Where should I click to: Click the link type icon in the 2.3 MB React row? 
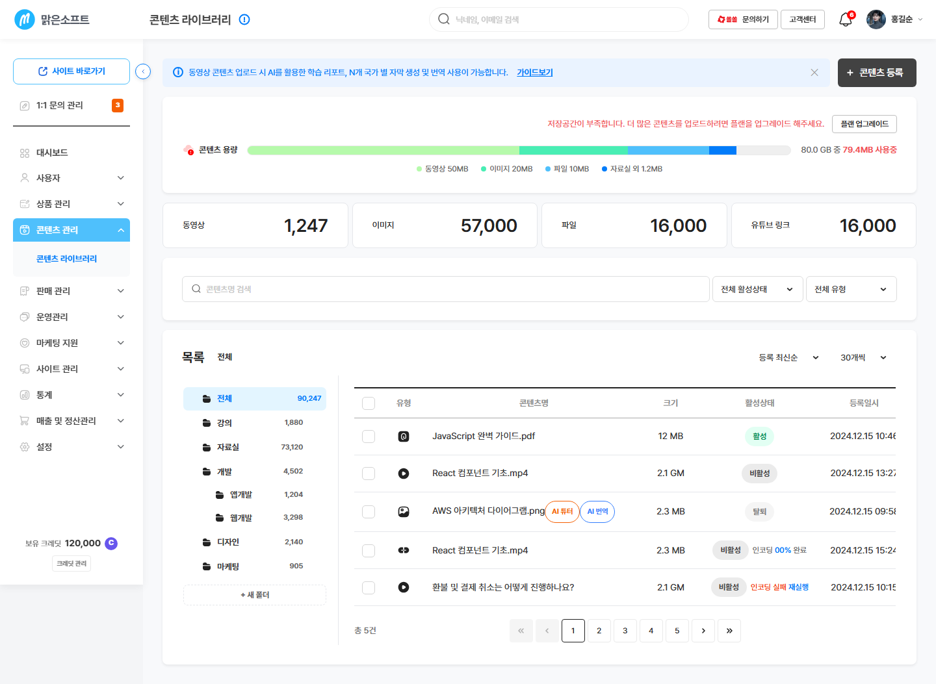point(404,550)
